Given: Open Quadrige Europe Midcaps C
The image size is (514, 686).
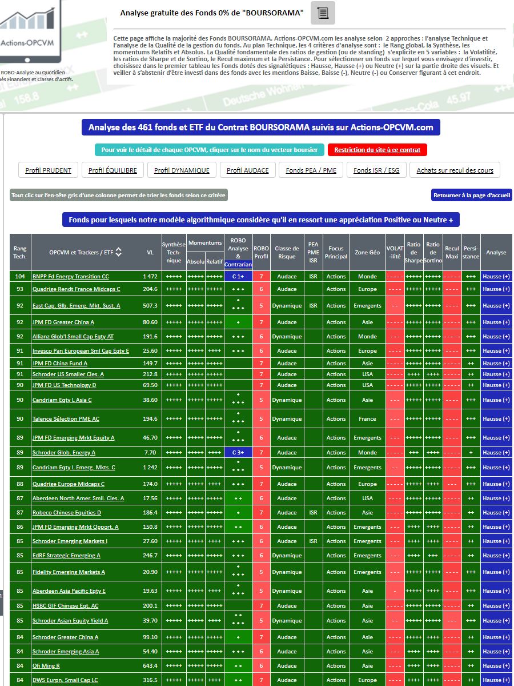Looking at the screenshot, I should click(68, 484).
